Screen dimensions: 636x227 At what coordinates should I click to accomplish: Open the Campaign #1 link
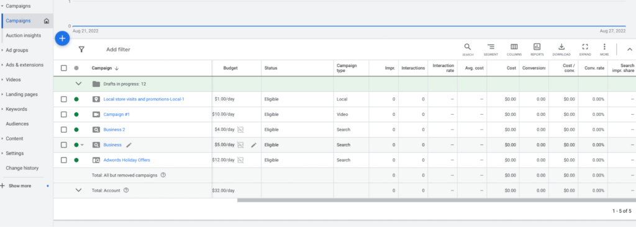tap(117, 114)
